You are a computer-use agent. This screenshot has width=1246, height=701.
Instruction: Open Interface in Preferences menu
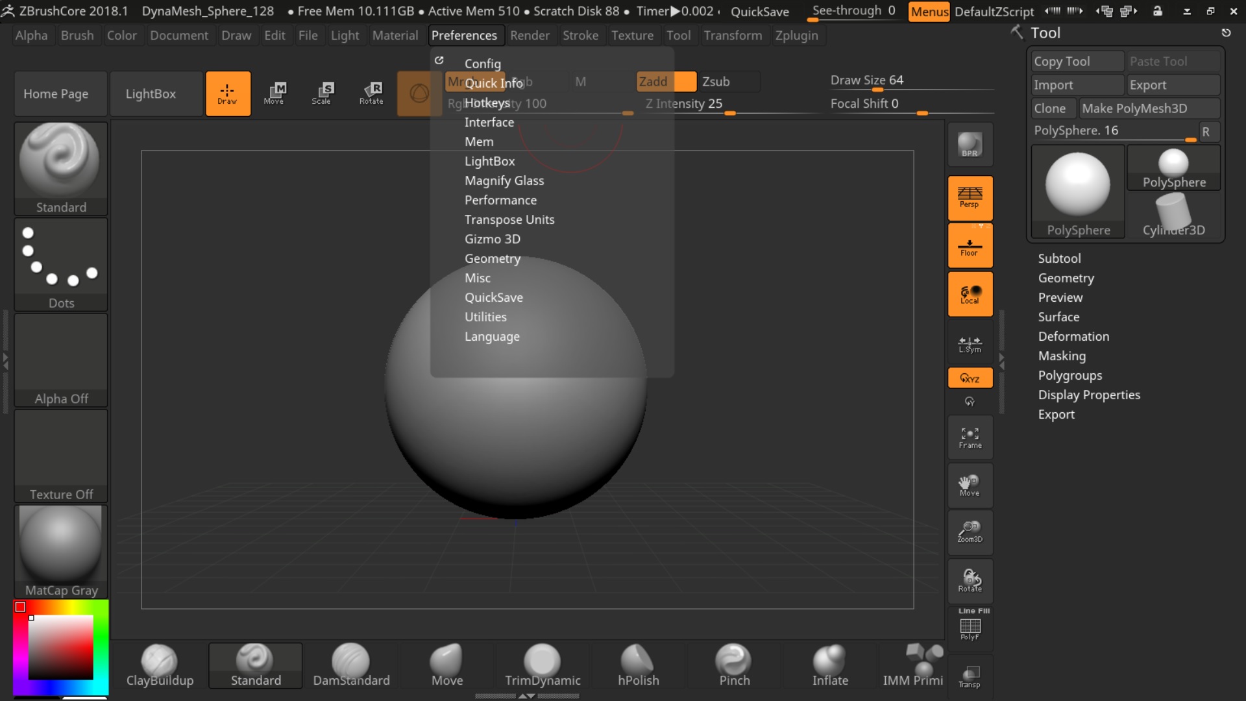(489, 122)
